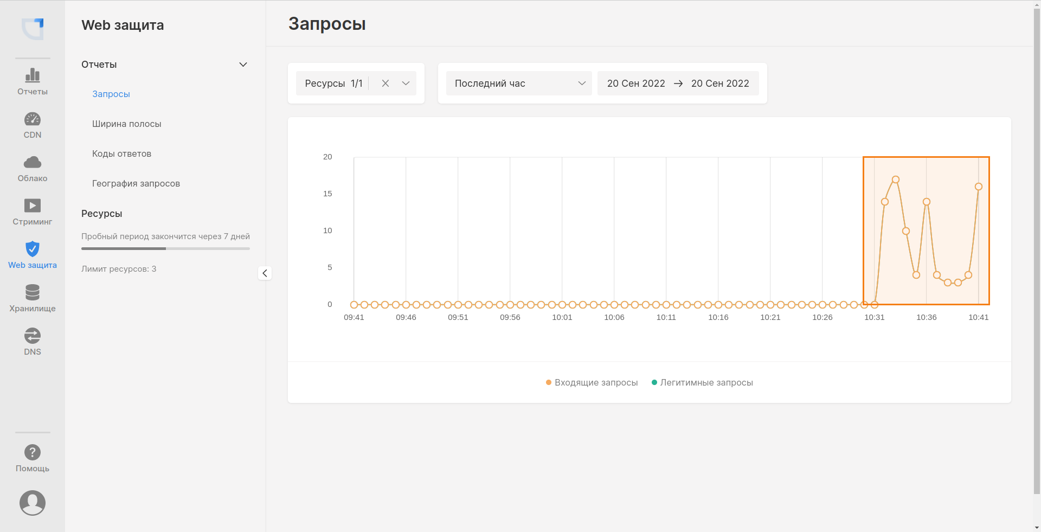Screen dimensions: 1041x532
Task: Toggle Входящие запросы legend series
Action: click(592, 382)
